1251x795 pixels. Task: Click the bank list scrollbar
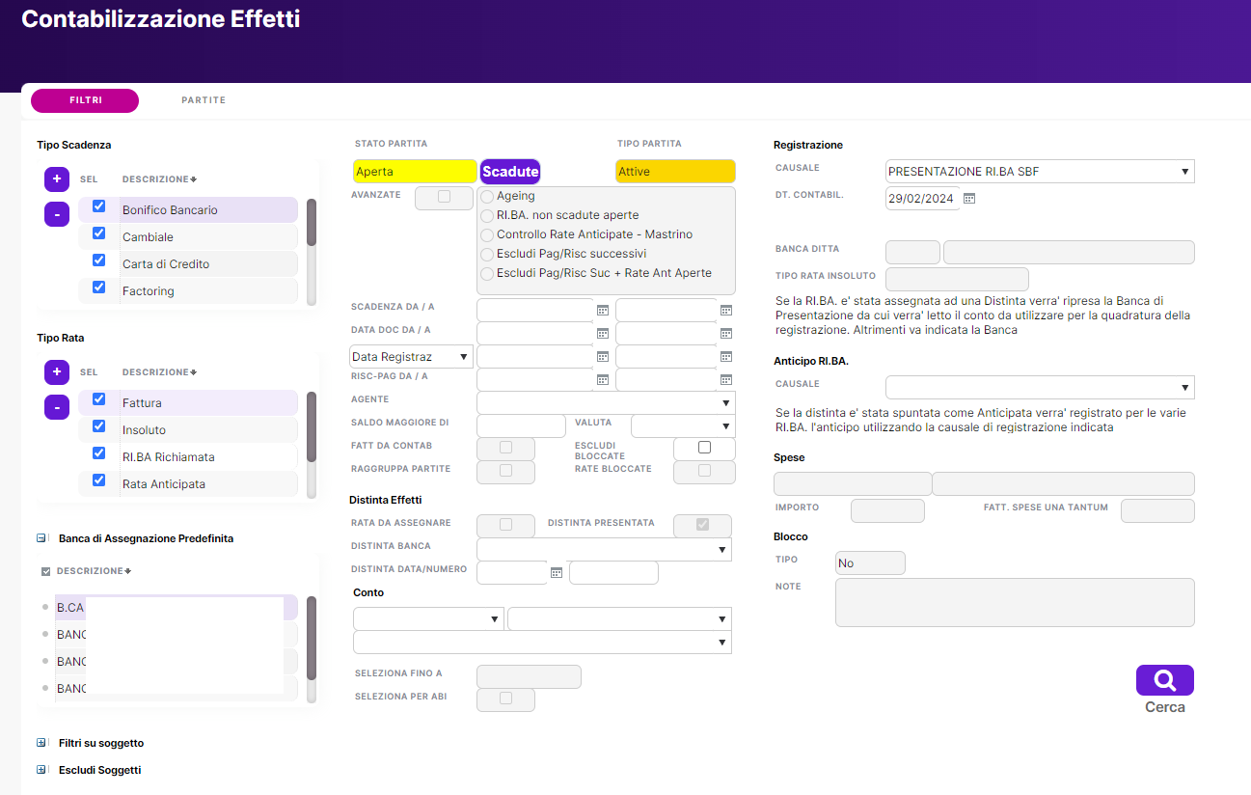(312, 638)
